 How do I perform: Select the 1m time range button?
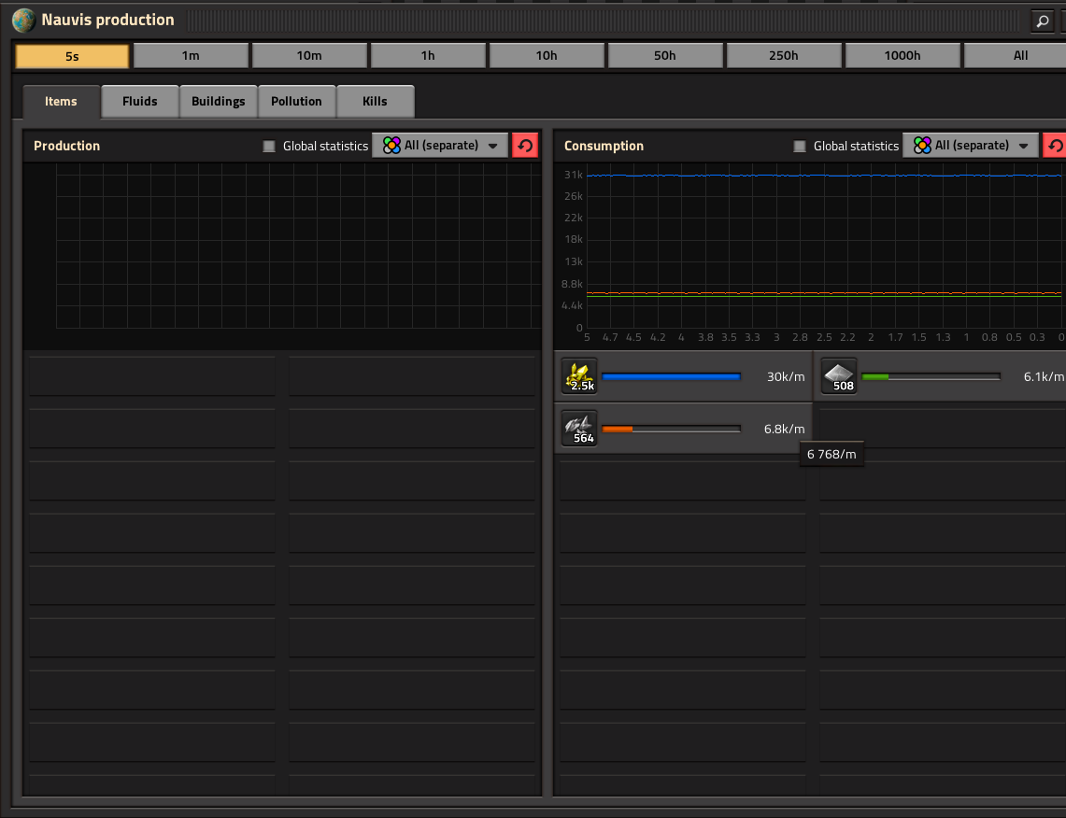pyautogui.click(x=191, y=56)
